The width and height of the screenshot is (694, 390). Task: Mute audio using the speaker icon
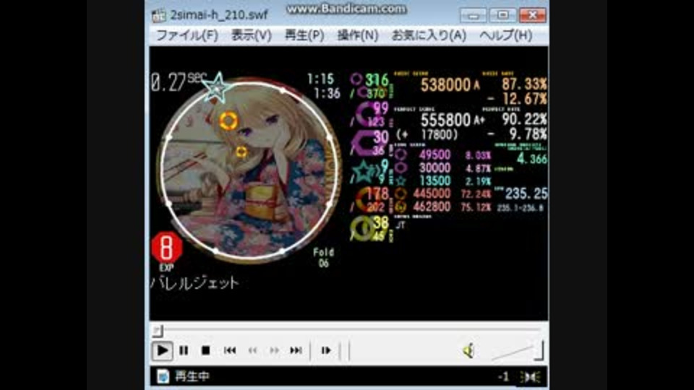(468, 351)
